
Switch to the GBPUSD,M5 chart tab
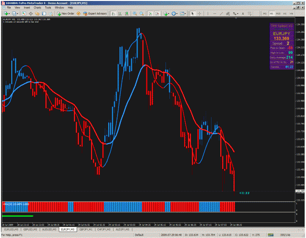tap(30, 229)
